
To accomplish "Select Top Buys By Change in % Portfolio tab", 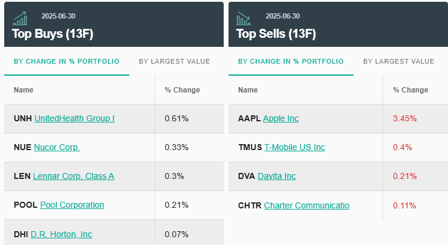I will [66, 61].
